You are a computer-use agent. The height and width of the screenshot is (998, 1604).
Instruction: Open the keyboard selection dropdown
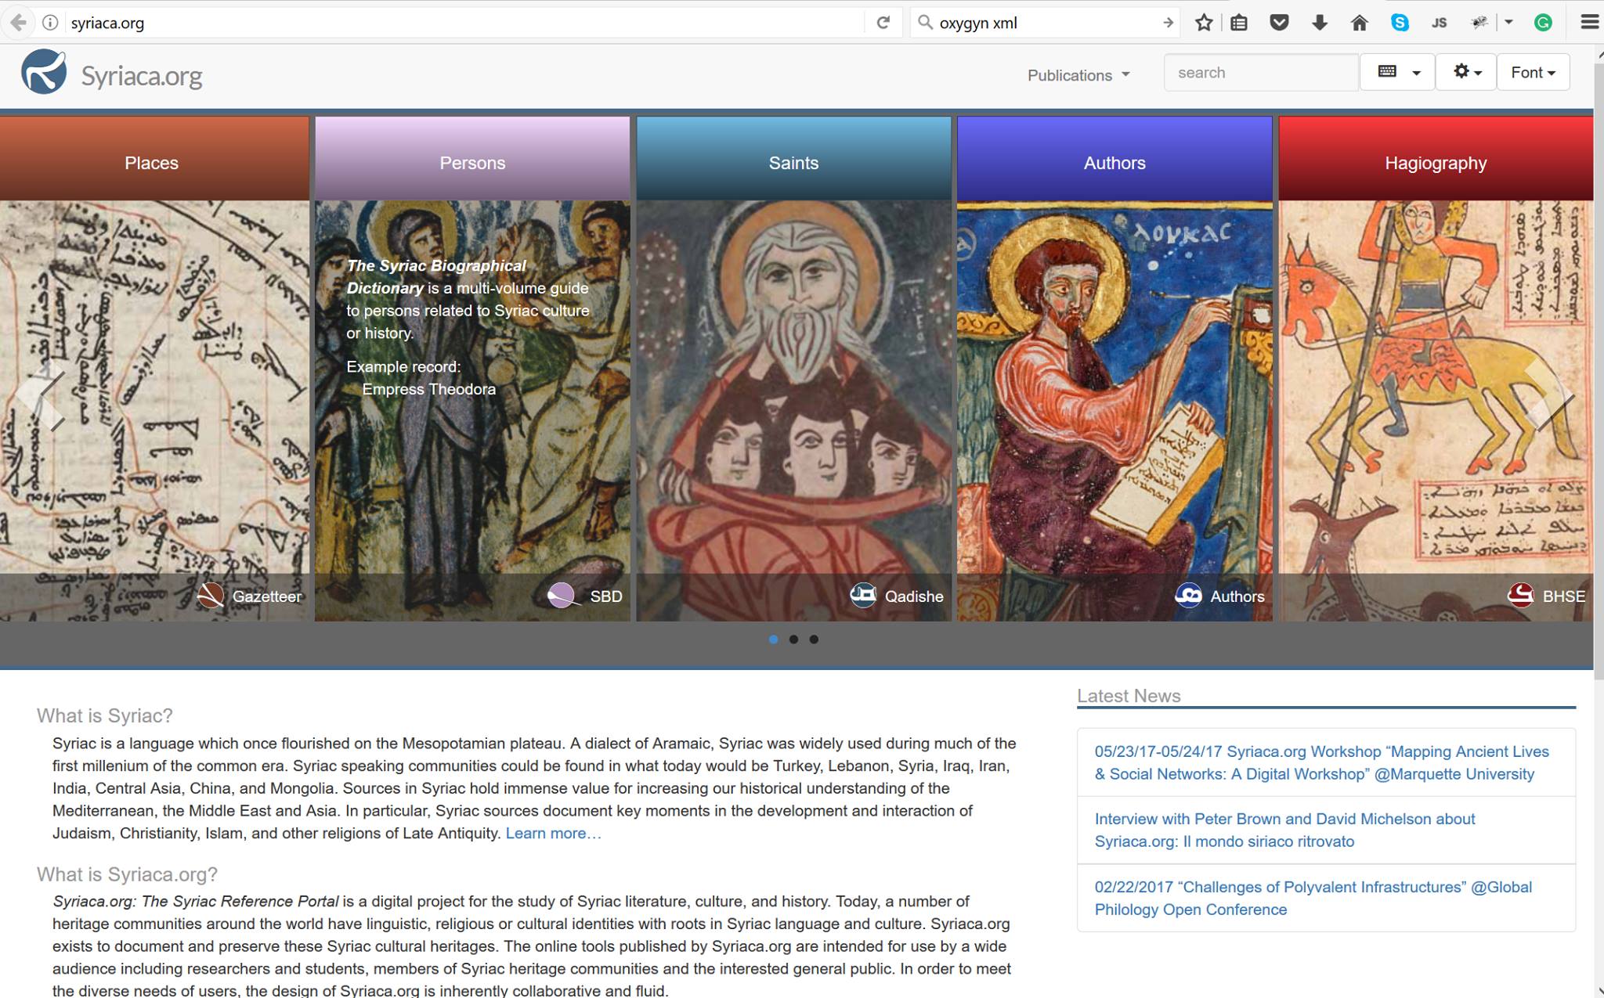point(1397,72)
